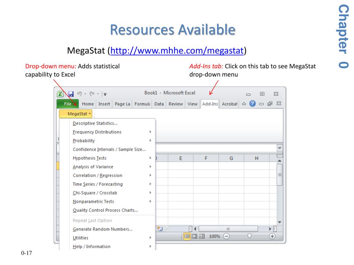Click the vertical scrollbar thumb
This screenshot has height=265, width=354.
click(x=280, y=175)
